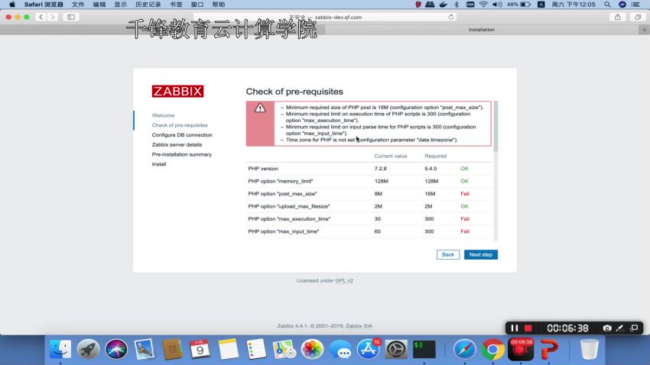Open Google Chrome in the Dock
Image resolution: width=650 pixels, height=365 pixels.
pos(492,349)
